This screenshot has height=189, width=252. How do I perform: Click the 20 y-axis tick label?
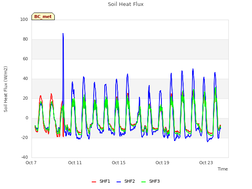click(25, 98)
